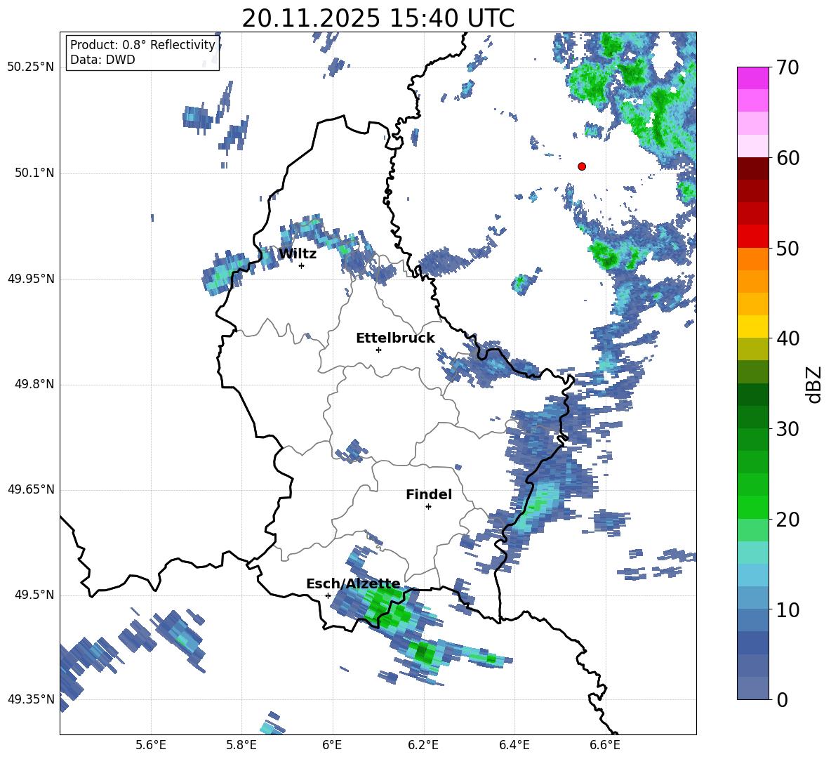The height and width of the screenshot is (759, 831).
Task: Click the Wiltz station cross marker
Action: pos(302,265)
